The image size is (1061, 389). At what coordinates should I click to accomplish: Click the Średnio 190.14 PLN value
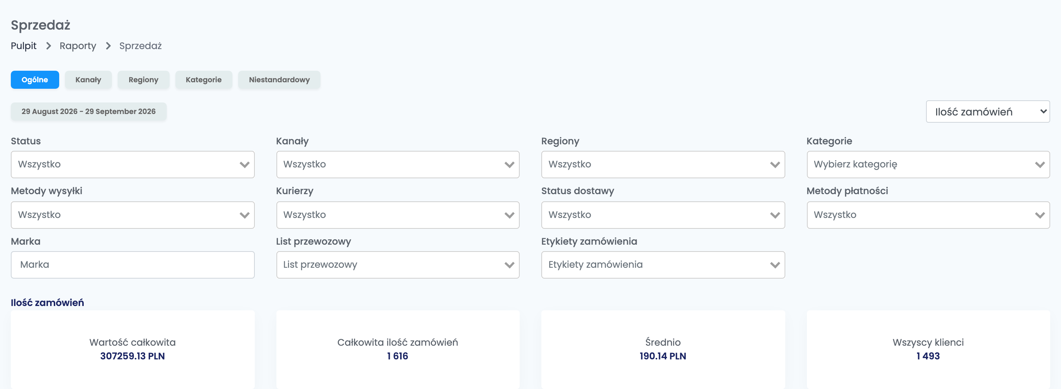coord(663,356)
